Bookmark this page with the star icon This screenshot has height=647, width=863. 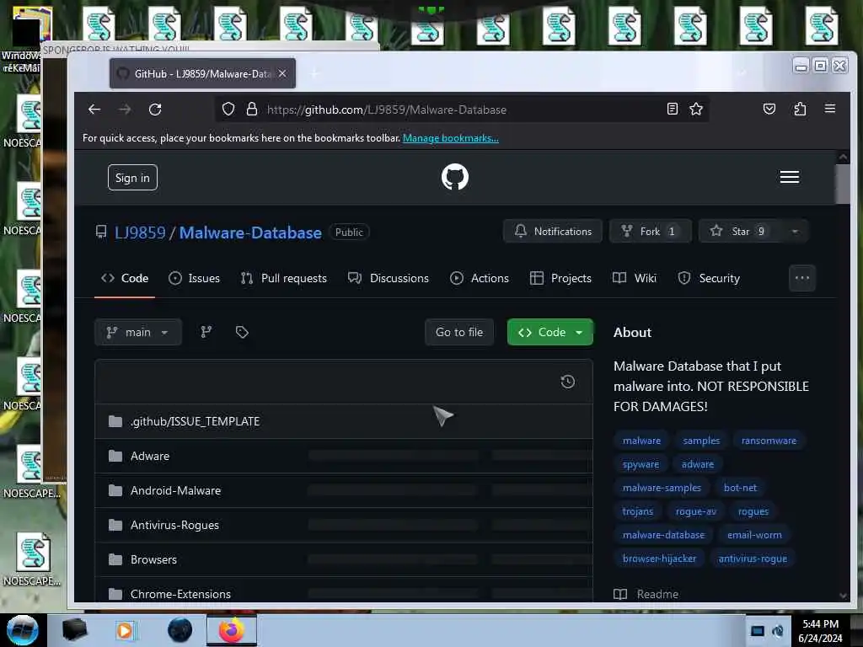click(x=695, y=109)
